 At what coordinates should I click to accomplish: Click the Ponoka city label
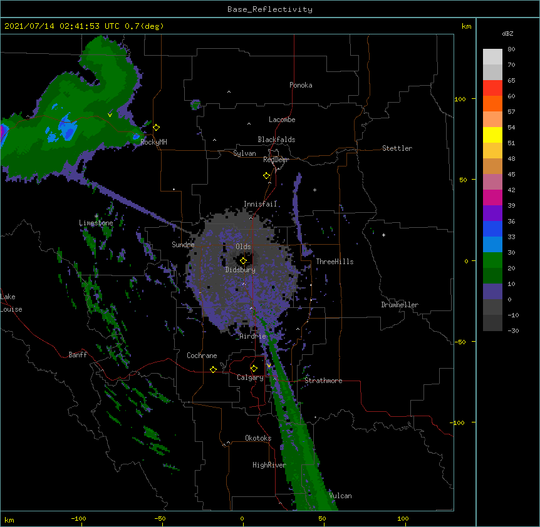(x=301, y=85)
